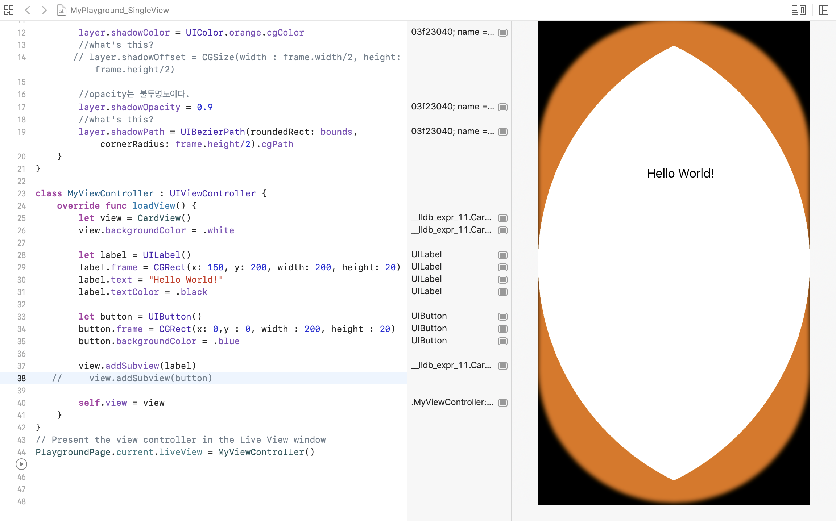The width and height of the screenshot is (836, 521).
Task: Run playground with the play button
Action: click(x=21, y=464)
